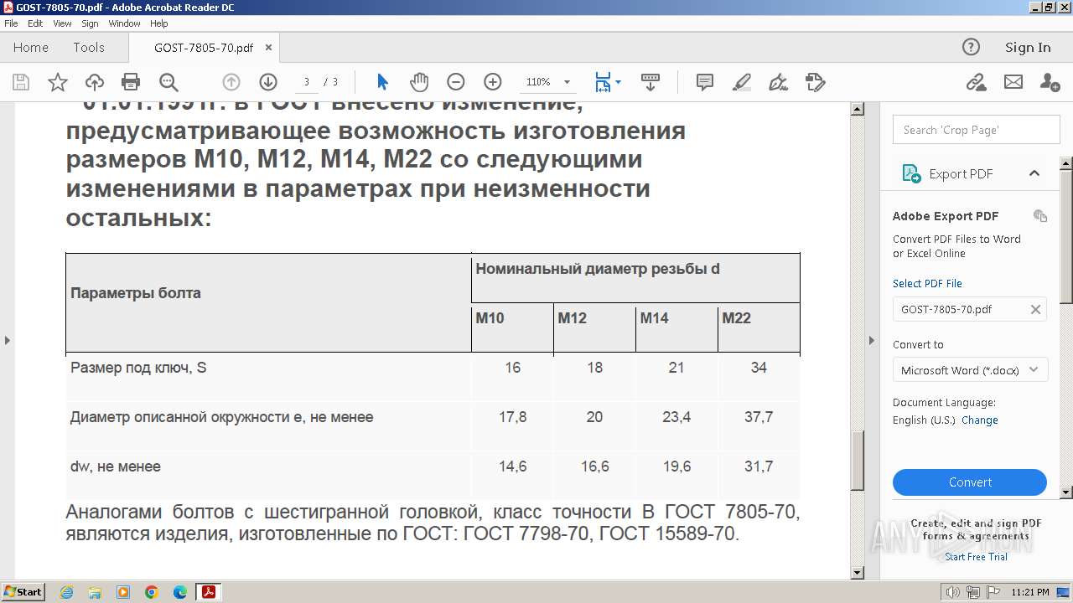Click the scrolling mode keyboard icon
This screenshot has height=603, width=1073.
coord(651,82)
